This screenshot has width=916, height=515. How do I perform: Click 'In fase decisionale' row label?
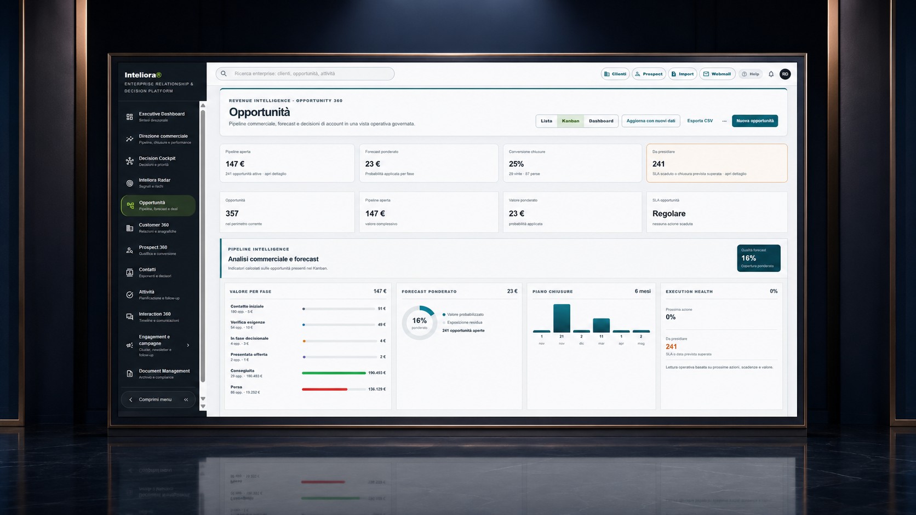pyautogui.click(x=249, y=338)
